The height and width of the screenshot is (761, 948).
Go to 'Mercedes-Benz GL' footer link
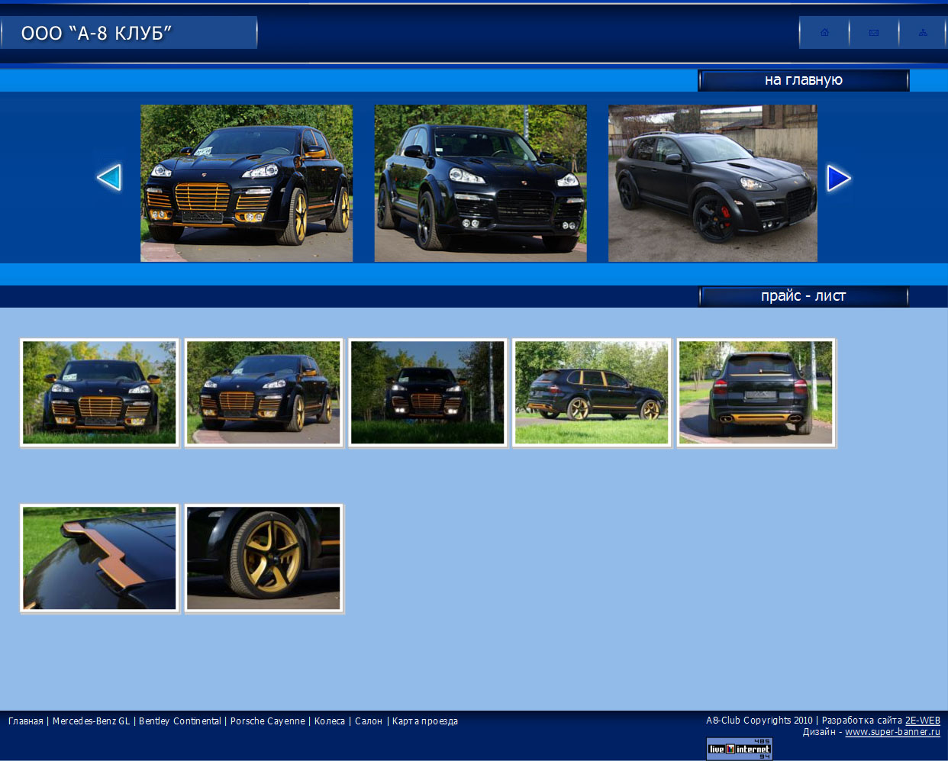(91, 721)
